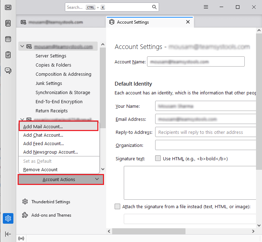The height and width of the screenshot is (242, 262).
Task: Open End-To-End Encryption
Action: (x=59, y=102)
